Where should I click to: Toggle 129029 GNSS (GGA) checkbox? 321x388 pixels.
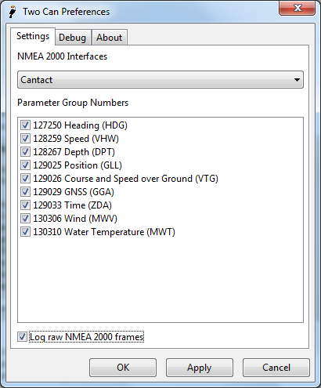(x=25, y=192)
